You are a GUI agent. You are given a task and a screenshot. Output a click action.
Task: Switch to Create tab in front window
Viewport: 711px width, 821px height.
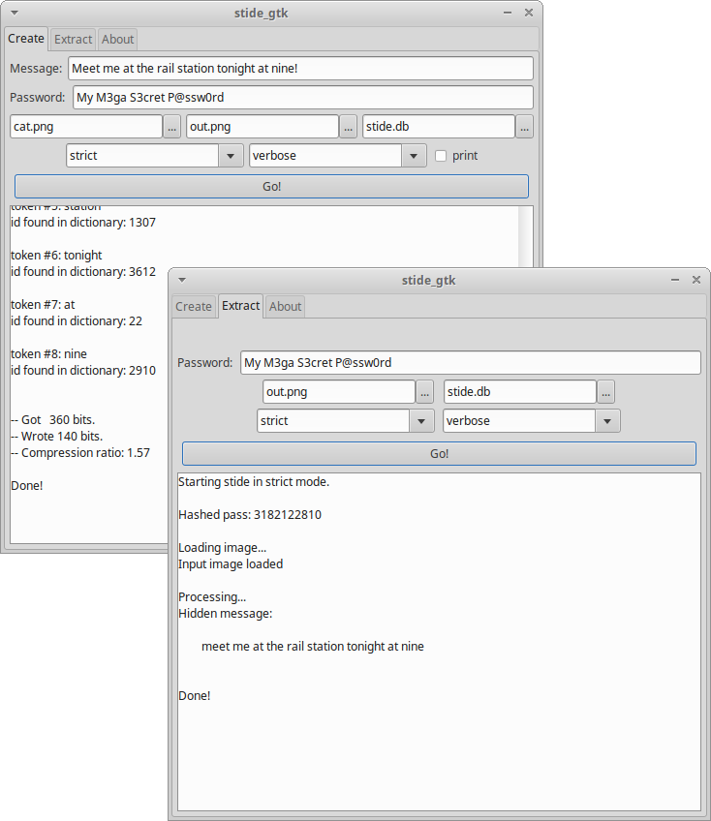(x=194, y=306)
